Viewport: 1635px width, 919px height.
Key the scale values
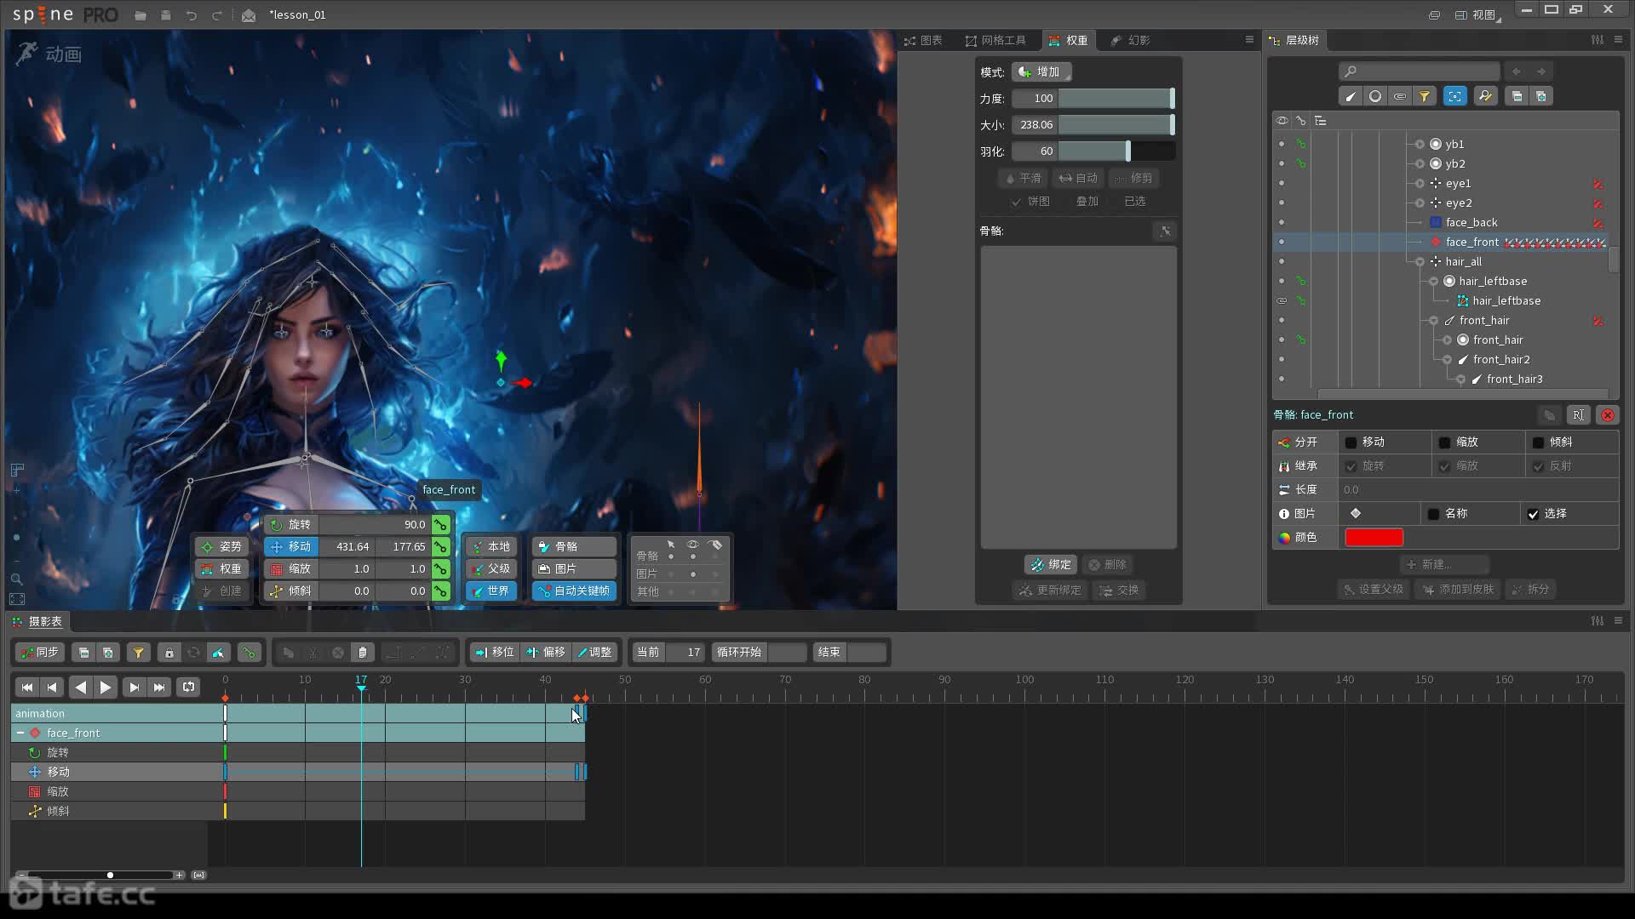point(440,569)
